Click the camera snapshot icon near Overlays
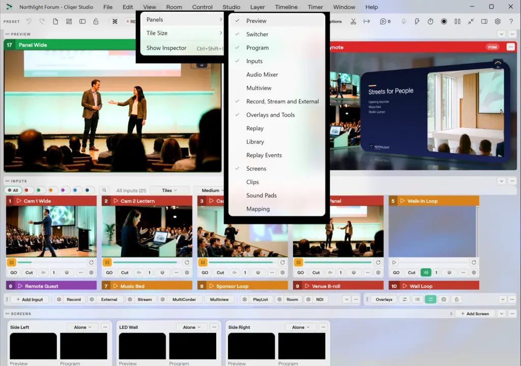The image size is (521, 366). (444, 299)
